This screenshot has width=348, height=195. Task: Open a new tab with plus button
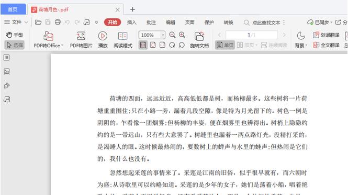(132, 9)
